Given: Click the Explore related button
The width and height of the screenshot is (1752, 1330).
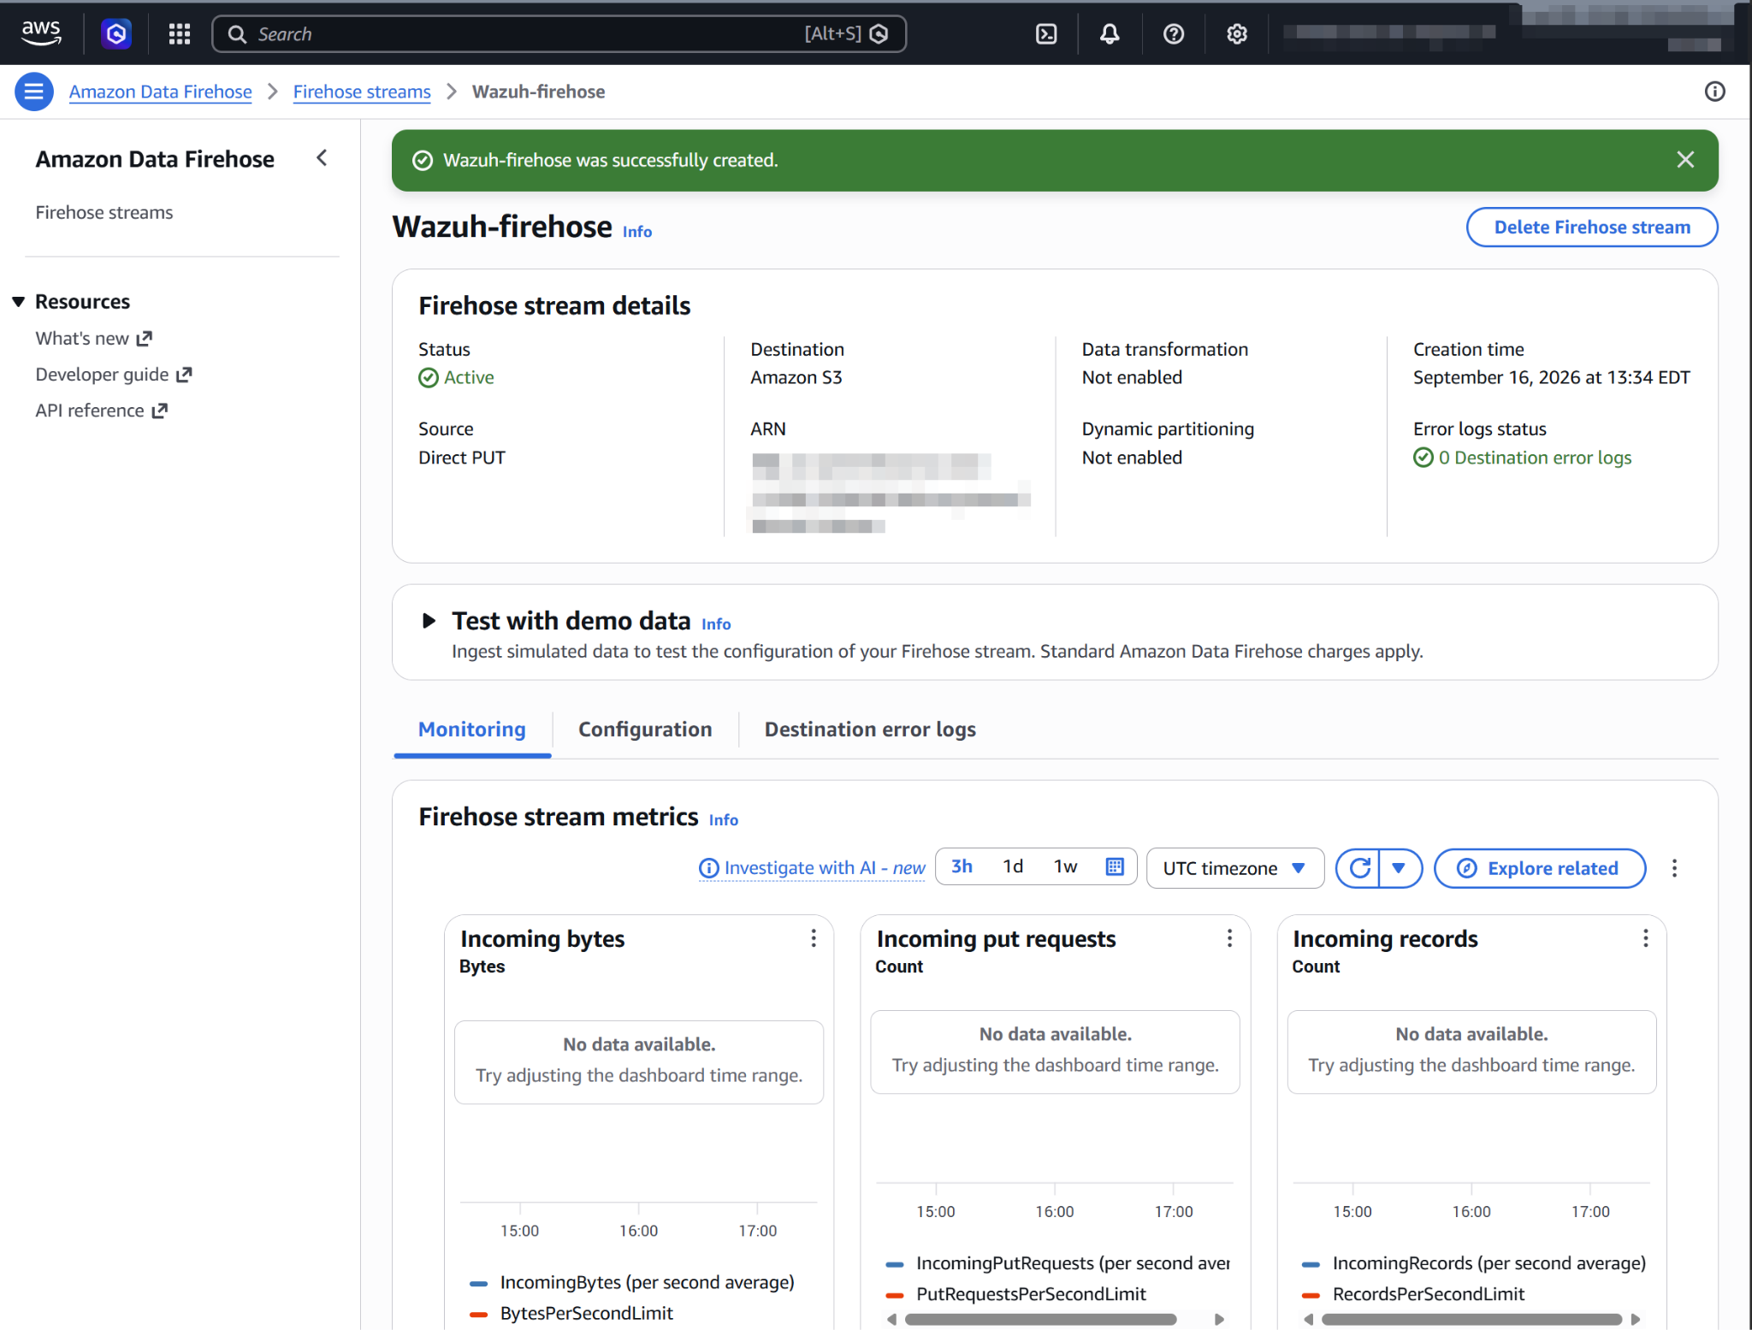Looking at the screenshot, I should pos(1540,868).
